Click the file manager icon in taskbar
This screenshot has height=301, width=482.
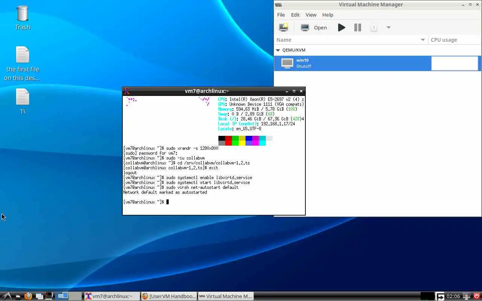point(18,296)
